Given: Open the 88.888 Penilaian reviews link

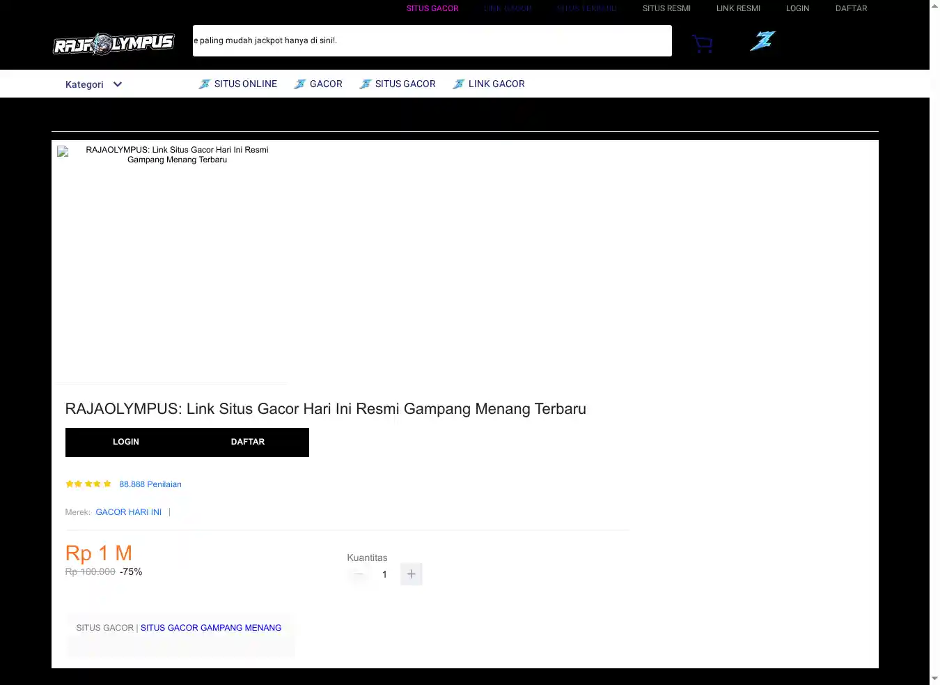Looking at the screenshot, I should click(x=150, y=484).
